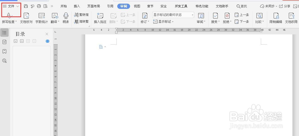The image size is (299, 136).
Task: Click the expand-down arrow in 目录 panel
Action: [x=16, y=41]
